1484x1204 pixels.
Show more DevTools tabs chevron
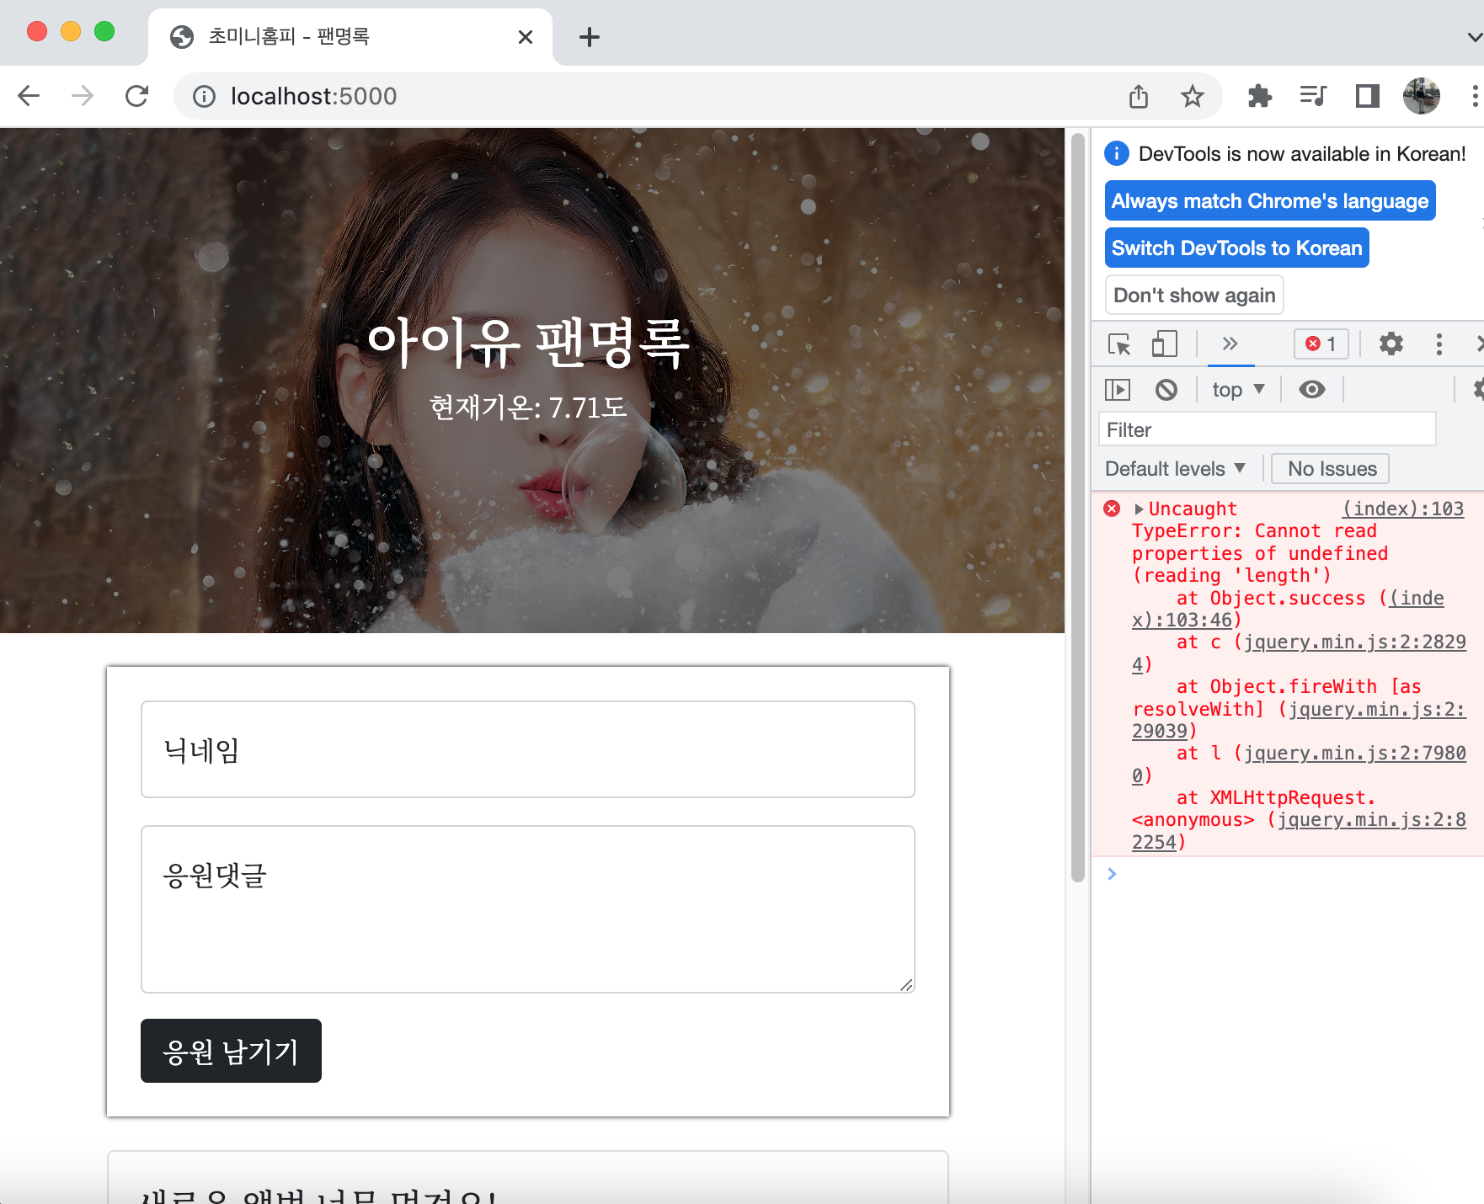coord(1230,344)
